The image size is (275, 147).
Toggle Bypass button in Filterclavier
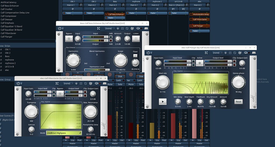click(x=60, y=94)
